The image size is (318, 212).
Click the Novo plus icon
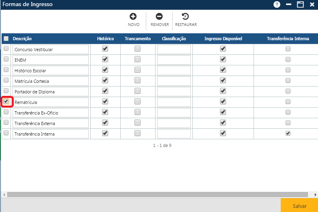[133, 17]
